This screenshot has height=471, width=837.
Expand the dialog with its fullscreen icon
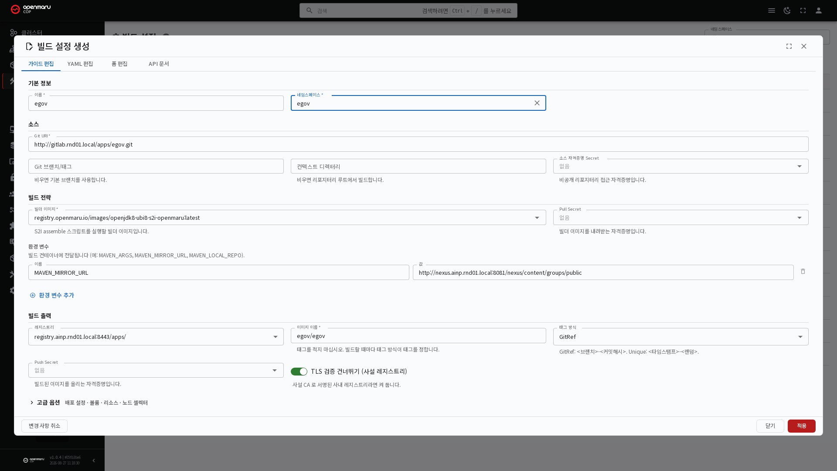click(789, 46)
